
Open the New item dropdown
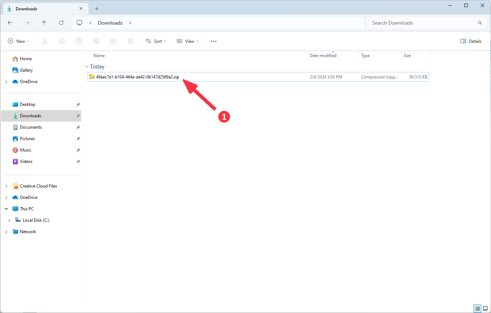pyautogui.click(x=19, y=41)
